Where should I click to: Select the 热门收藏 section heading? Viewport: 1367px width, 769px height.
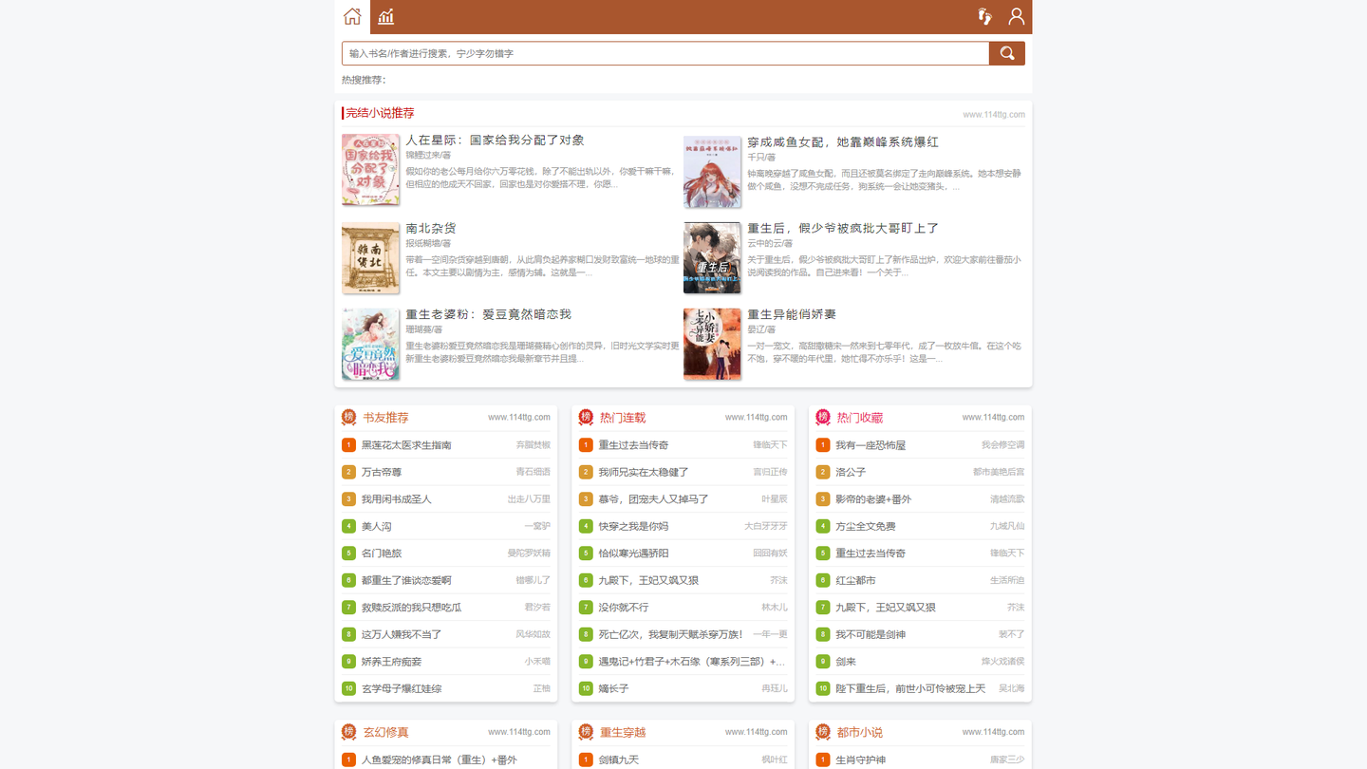860,418
